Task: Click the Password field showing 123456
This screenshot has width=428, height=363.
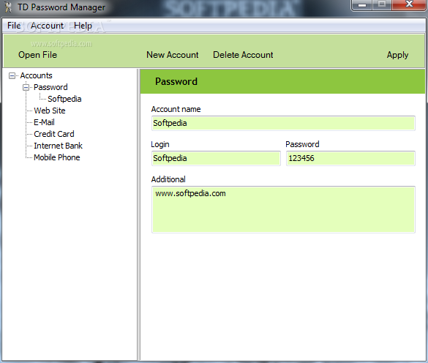Action: pyautogui.click(x=350, y=158)
